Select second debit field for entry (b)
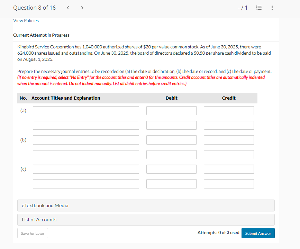This screenshot has width=300, height=249. [x=171, y=155]
